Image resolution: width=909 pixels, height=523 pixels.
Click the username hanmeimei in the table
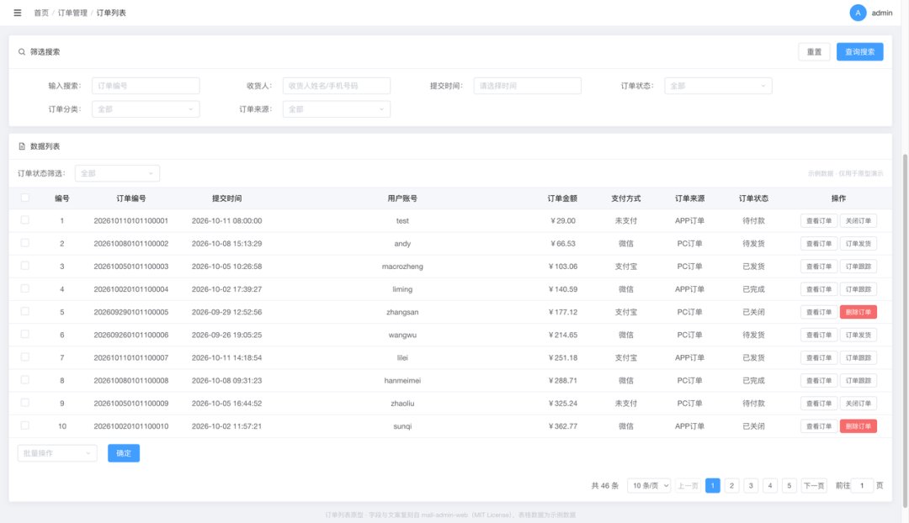(402, 381)
